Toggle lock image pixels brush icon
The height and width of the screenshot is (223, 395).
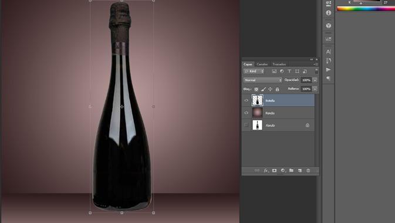264,89
